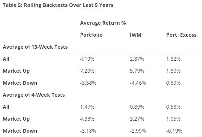Click the Portfolio column header
This screenshot has width=202, height=137.
91,35
